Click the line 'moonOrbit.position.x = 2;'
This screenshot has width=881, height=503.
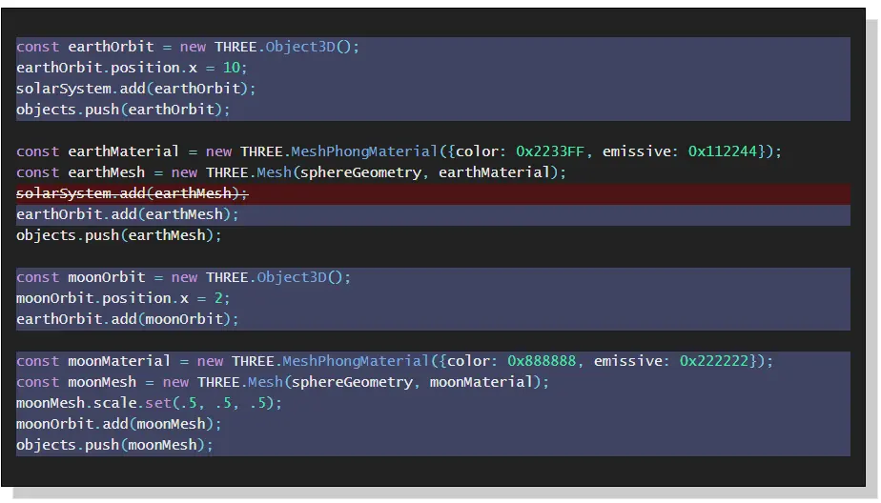123,298
